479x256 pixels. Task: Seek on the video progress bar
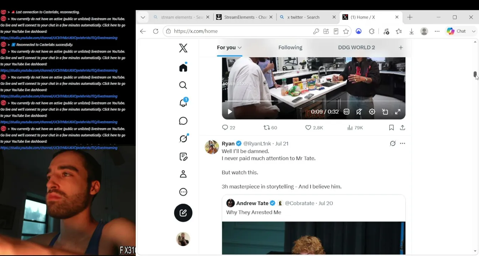[x=314, y=102]
